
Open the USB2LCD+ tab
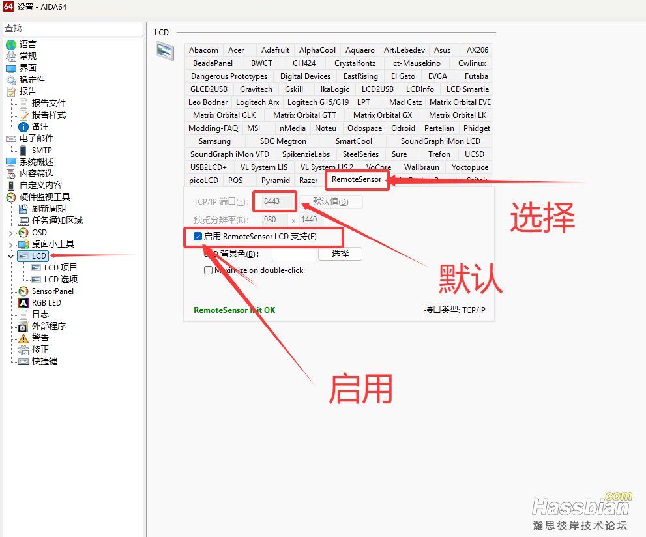209,167
